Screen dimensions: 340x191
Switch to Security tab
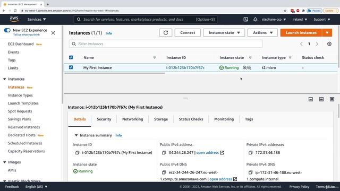click(x=104, y=119)
